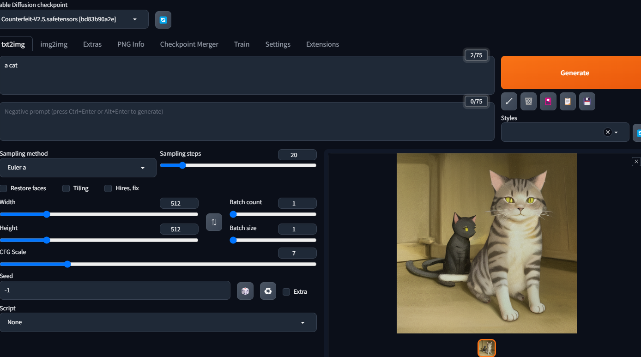Click the Batch count value field
This screenshot has width=641, height=357.
pyautogui.click(x=297, y=203)
